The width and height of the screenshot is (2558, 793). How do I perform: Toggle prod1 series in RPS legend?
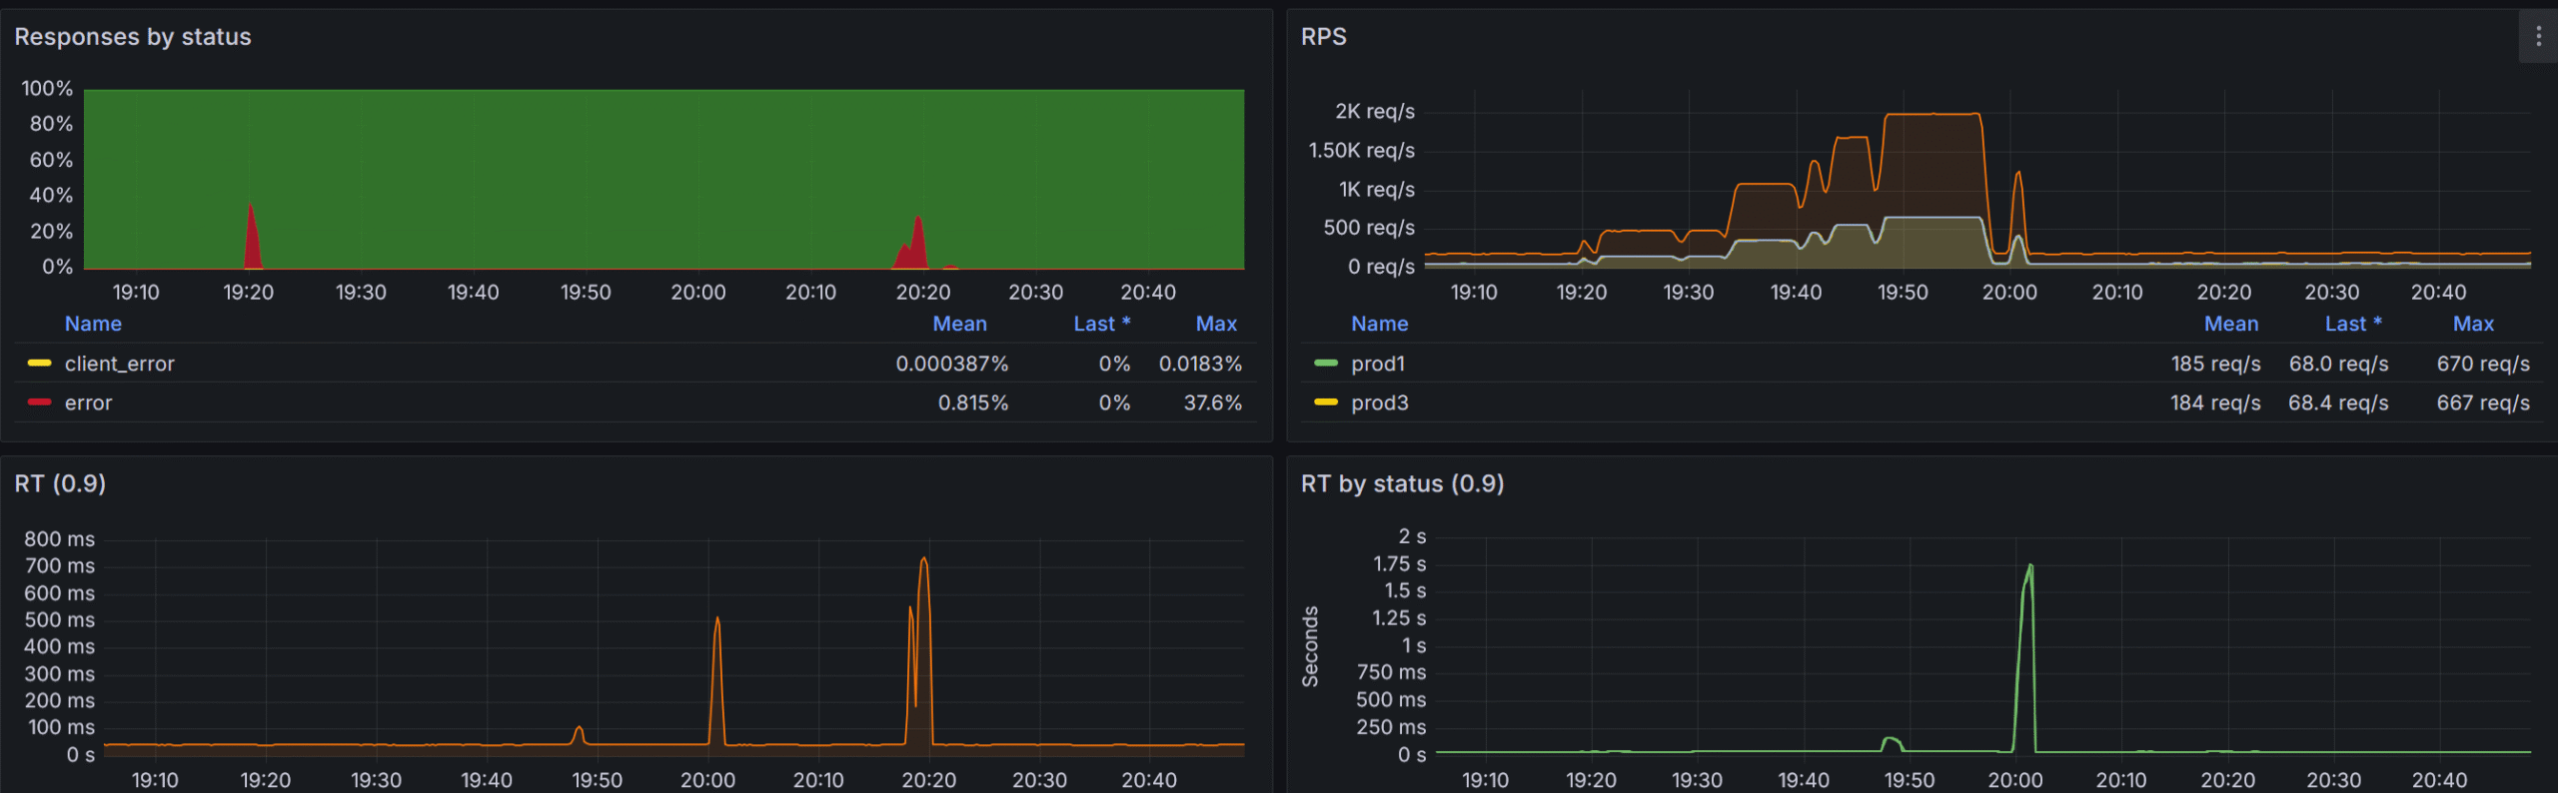1377,364
